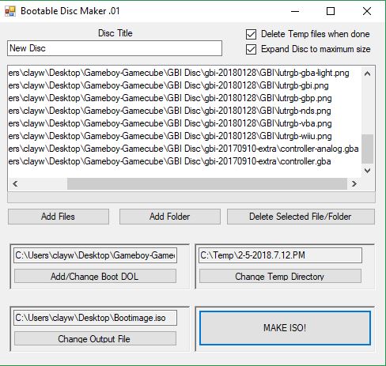Click the file list scroll up arrow
This screenshot has width=386, height=366.
click(367, 74)
